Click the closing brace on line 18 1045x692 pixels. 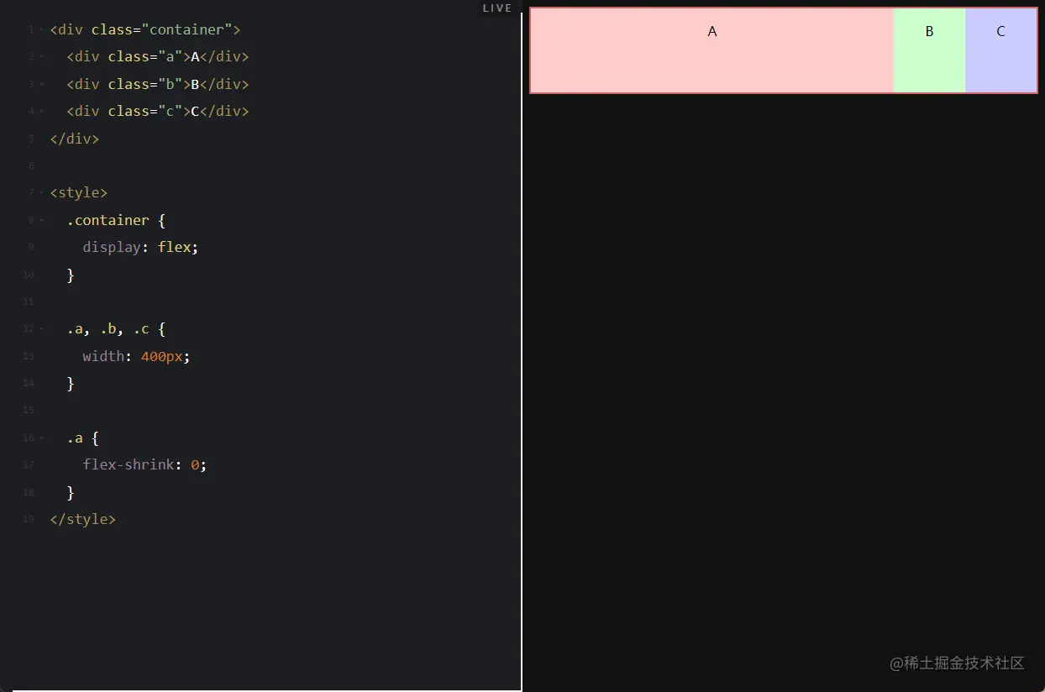pyautogui.click(x=71, y=492)
